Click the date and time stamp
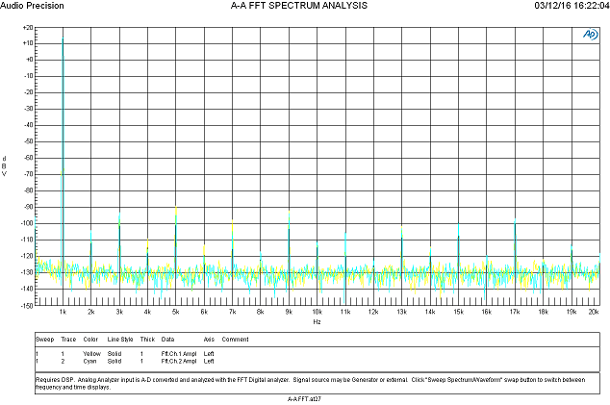Viewport: 610px width, 405px height. tap(572, 6)
